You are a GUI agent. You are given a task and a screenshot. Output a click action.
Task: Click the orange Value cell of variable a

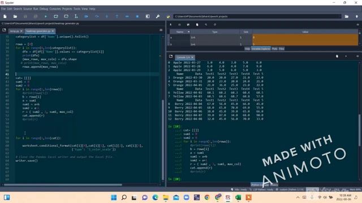pos(305,38)
